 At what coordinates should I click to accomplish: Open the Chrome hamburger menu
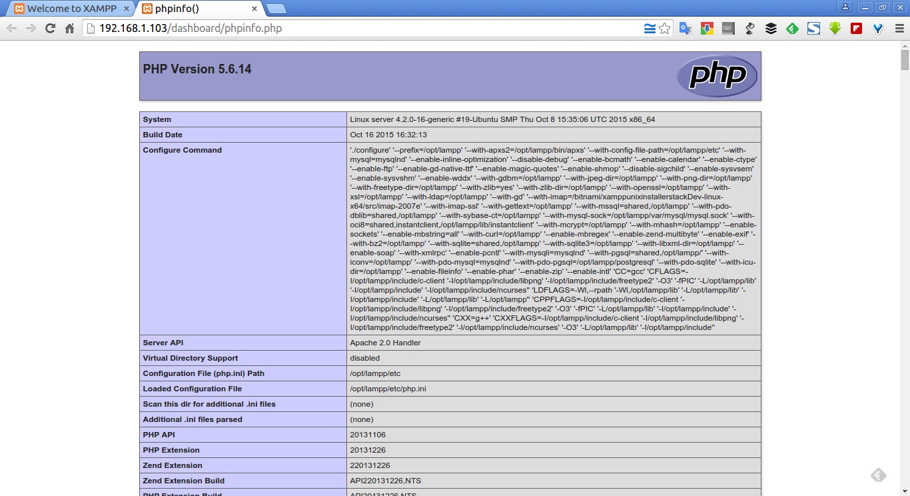pos(899,29)
